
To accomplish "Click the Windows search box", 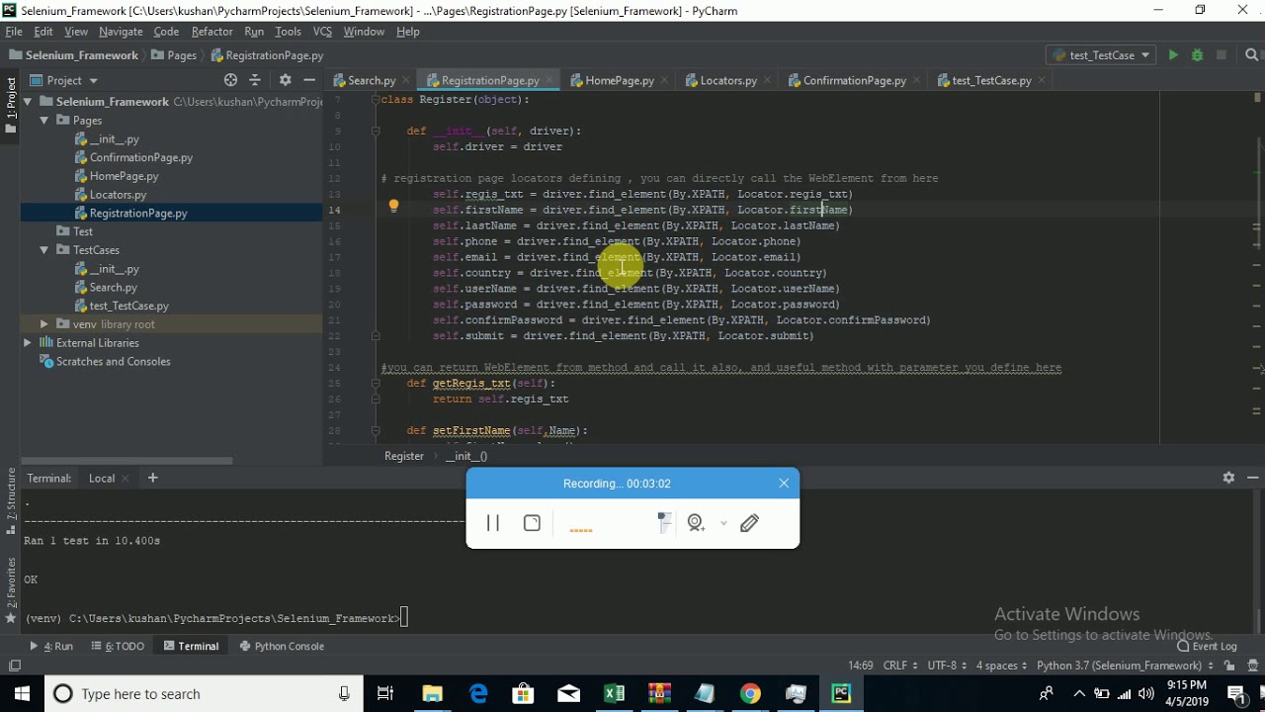I will click(203, 694).
